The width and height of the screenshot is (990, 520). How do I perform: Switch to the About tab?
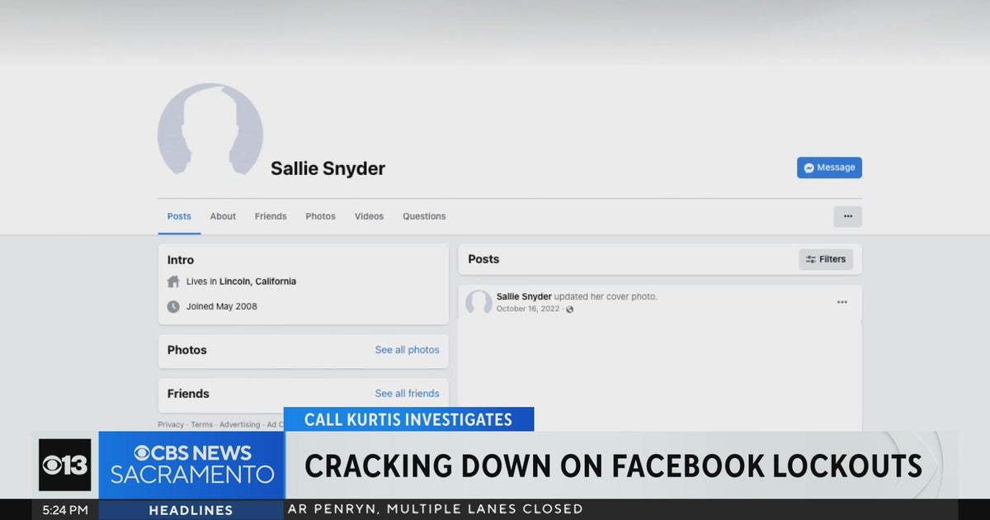(223, 215)
